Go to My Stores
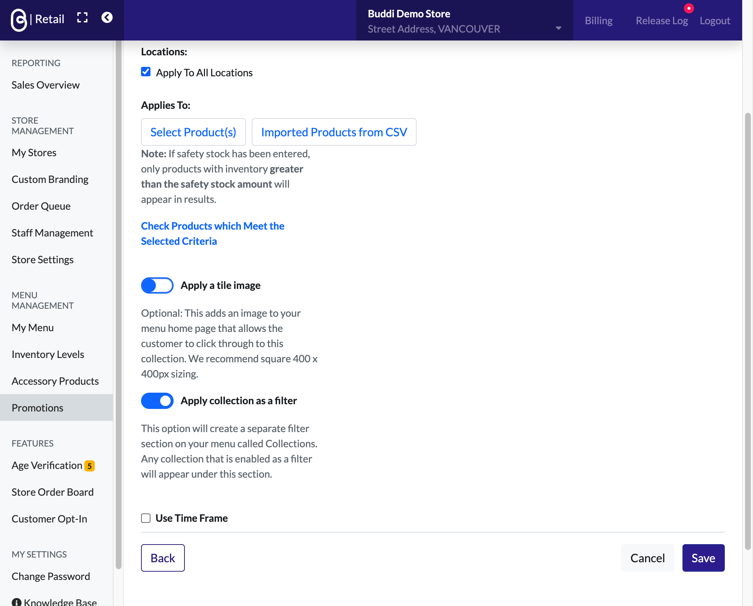 click(34, 153)
